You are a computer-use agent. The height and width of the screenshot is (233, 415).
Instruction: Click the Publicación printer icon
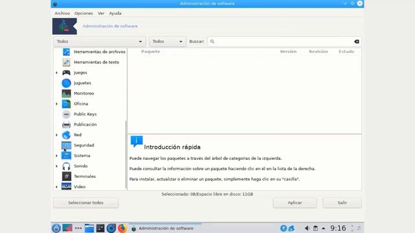[x=66, y=124]
